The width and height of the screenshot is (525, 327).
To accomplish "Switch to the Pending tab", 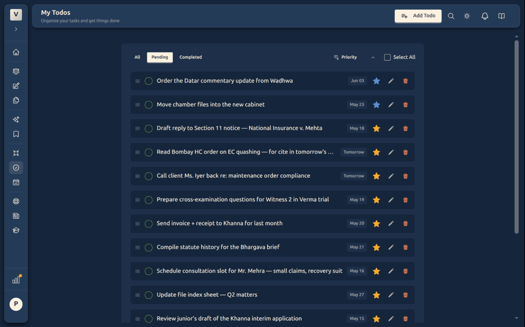I will [x=160, y=57].
